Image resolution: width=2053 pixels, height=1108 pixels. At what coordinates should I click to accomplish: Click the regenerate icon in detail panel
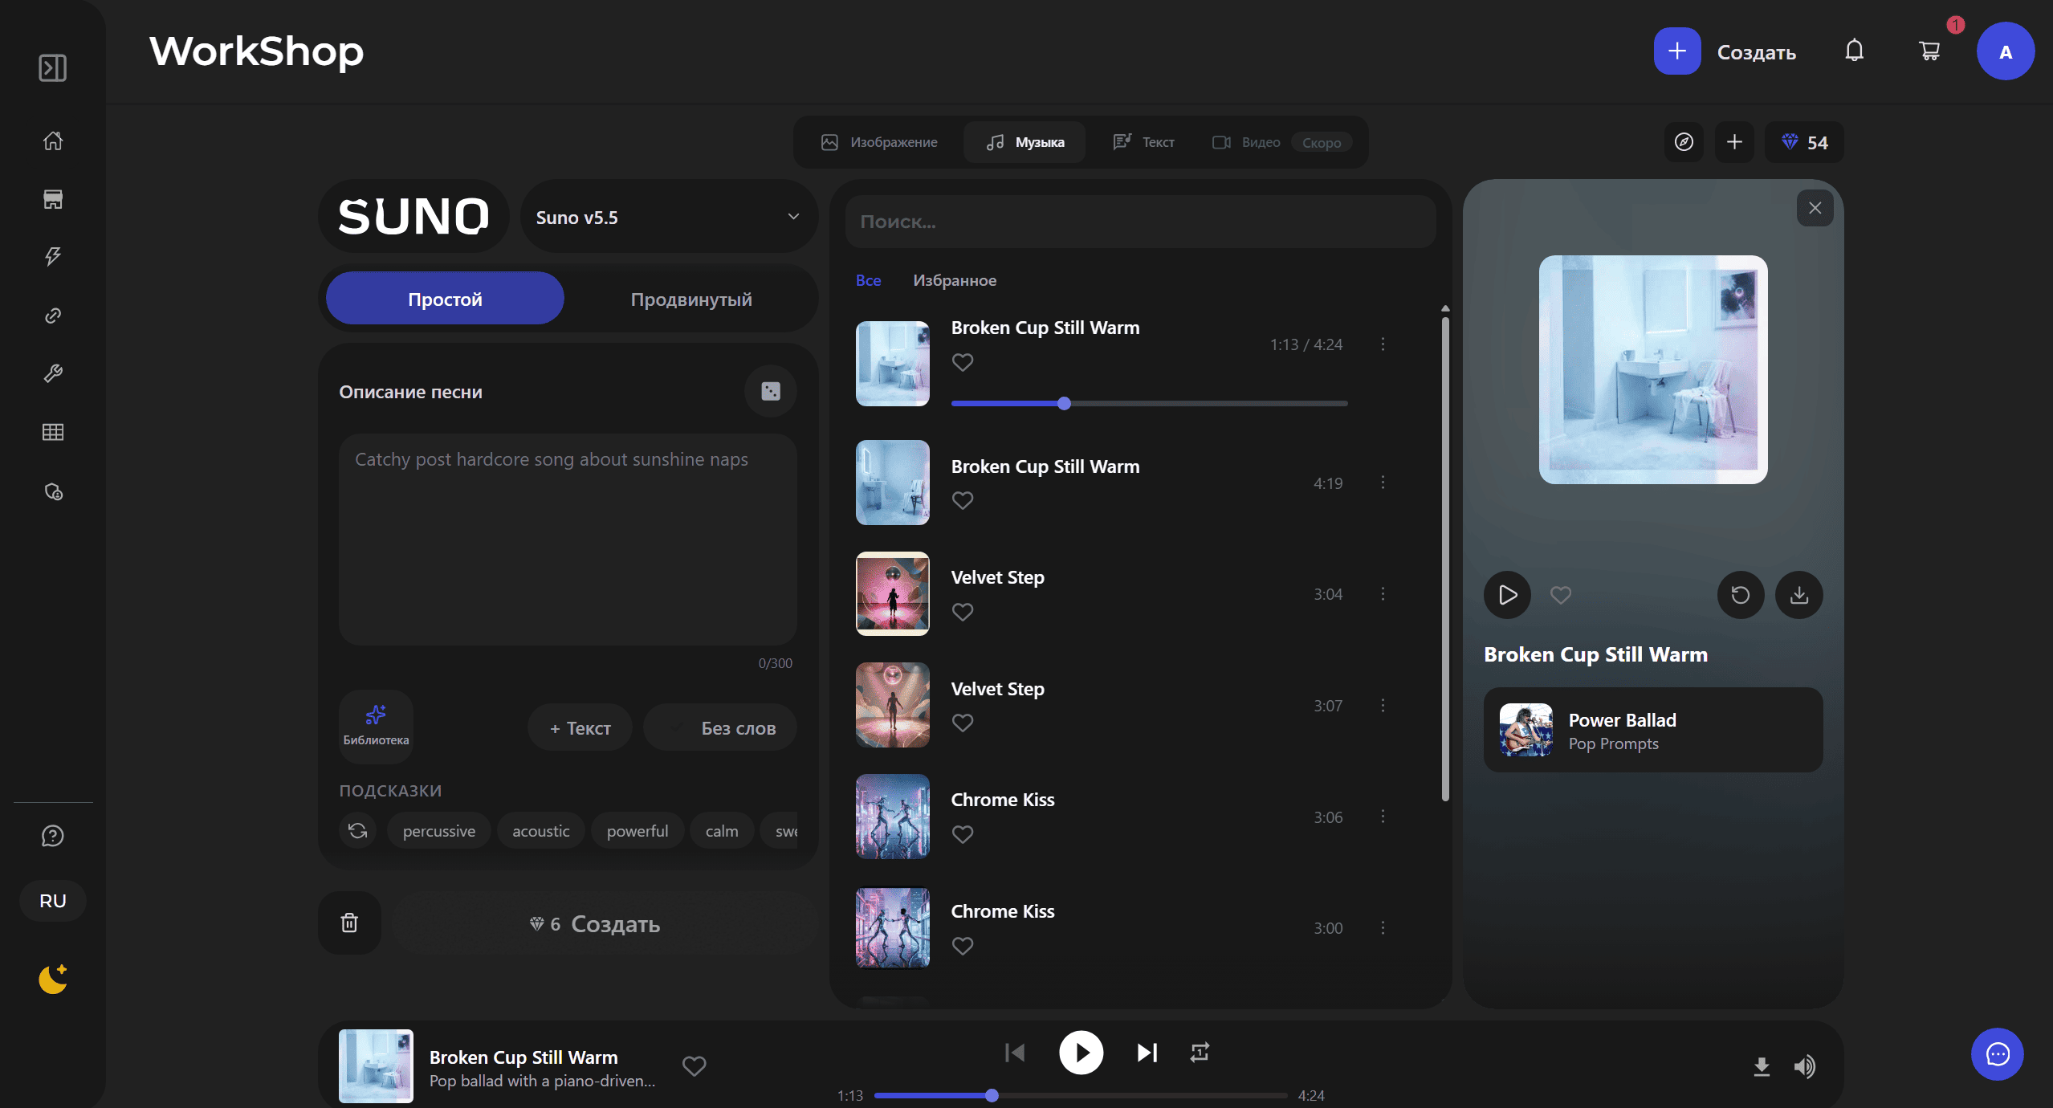(1741, 595)
